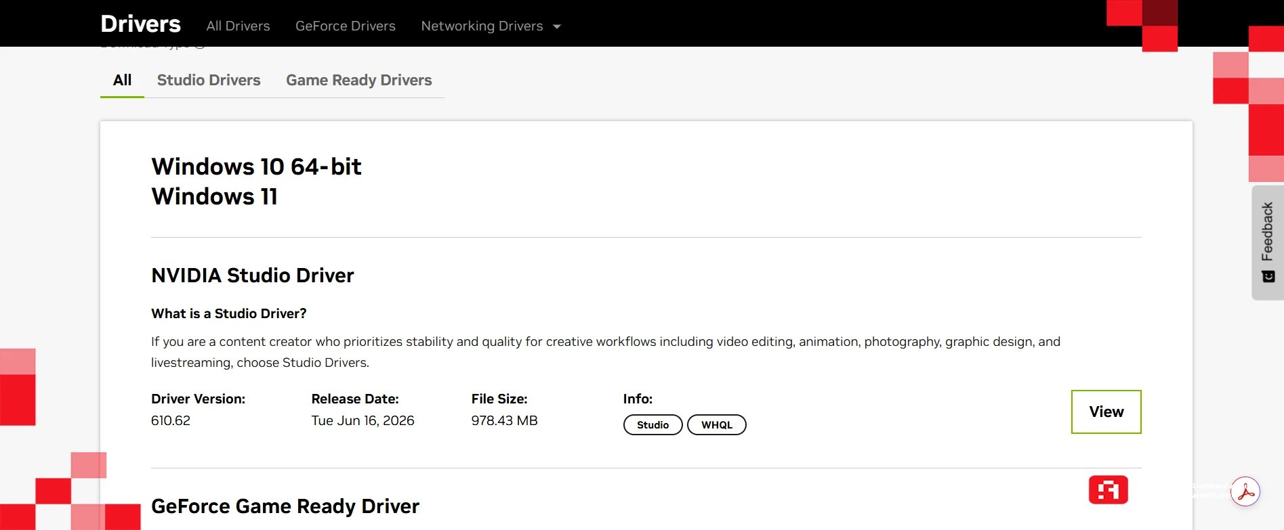Screen dimensions: 1284x530
Task: Click the NVIDIA Studio Driver heading
Action: coord(253,275)
